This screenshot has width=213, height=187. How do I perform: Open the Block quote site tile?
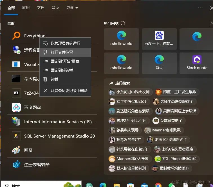point(197,63)
